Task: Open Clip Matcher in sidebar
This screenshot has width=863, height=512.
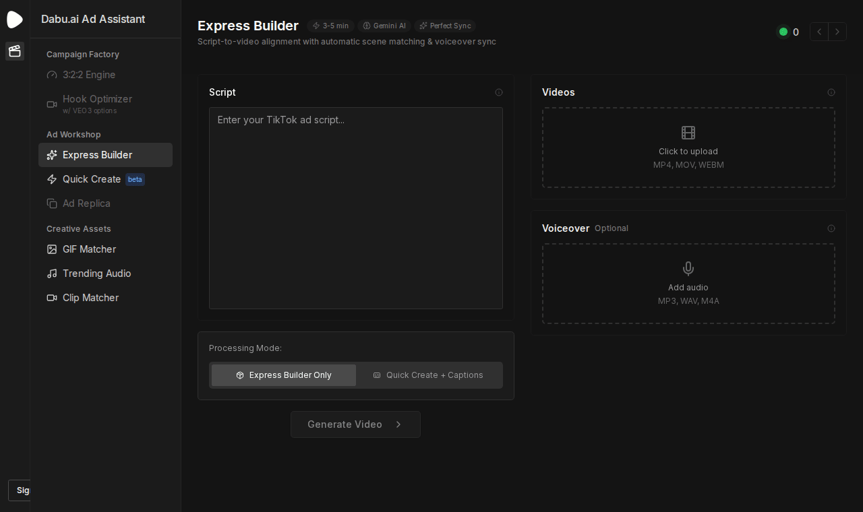Action: point(105,298)
